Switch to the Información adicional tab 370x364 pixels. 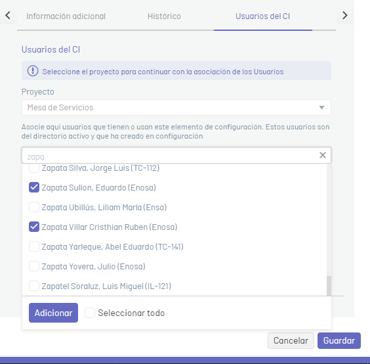click(66, 16)
